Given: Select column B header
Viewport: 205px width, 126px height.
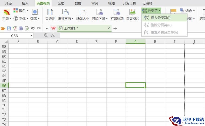Looking at the screenshot, I should (x=38, y=42).
